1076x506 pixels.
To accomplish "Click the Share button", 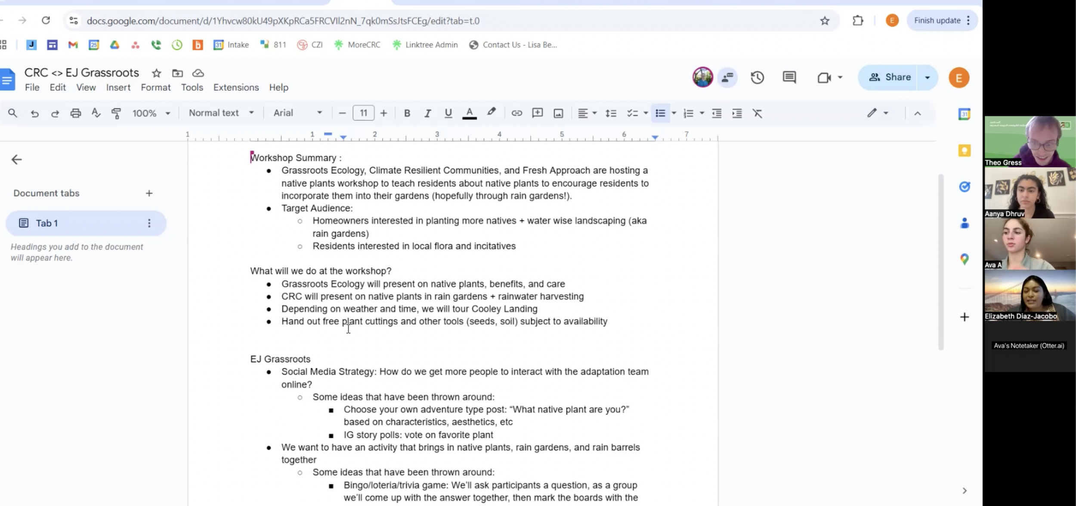I will [x=889, y=77].
